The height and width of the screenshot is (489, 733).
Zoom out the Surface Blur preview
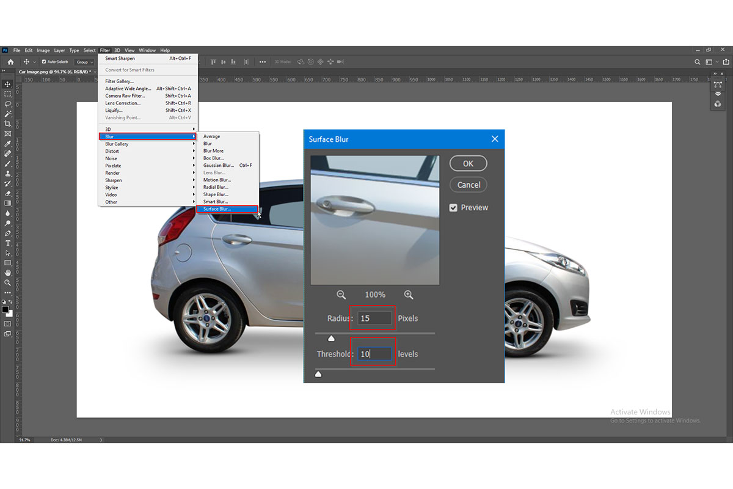341,295
